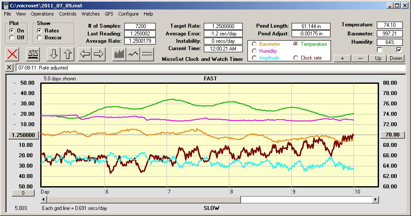Screen dimensions: 411x216
Task: Click the '07-08-11: Rate adjusted' note field
Action: 211,67
